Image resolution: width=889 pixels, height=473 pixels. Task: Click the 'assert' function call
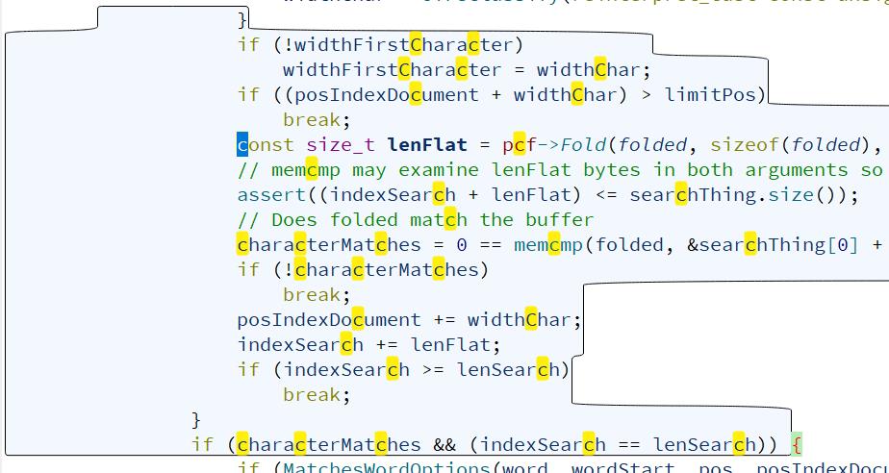coord(271,195)
